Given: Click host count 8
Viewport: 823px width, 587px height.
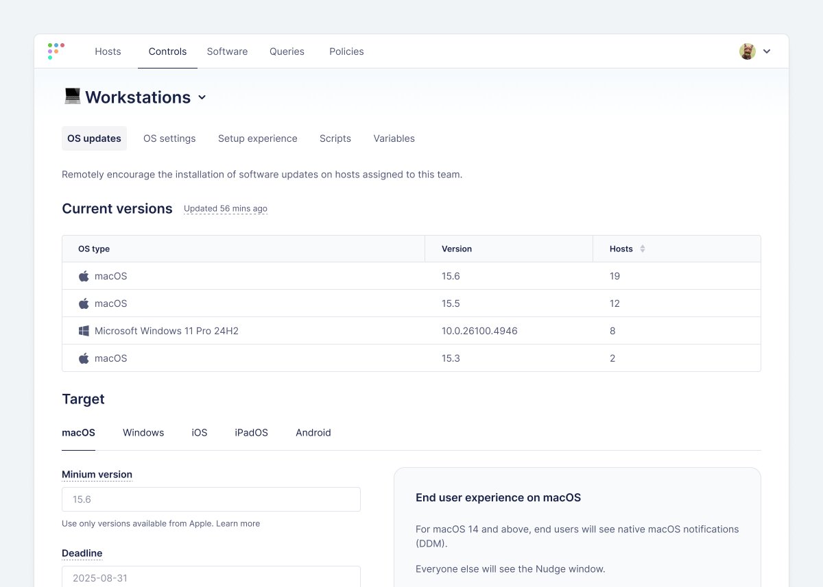Looking at the screenshot, I should (612, 331).
